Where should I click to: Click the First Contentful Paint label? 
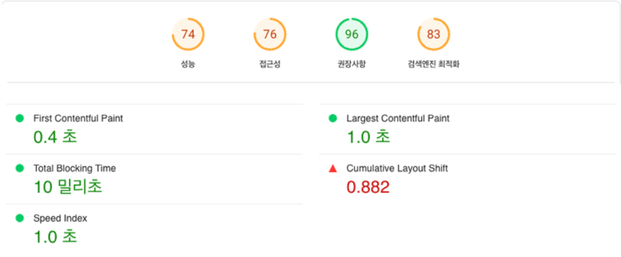tap(78, 118)
